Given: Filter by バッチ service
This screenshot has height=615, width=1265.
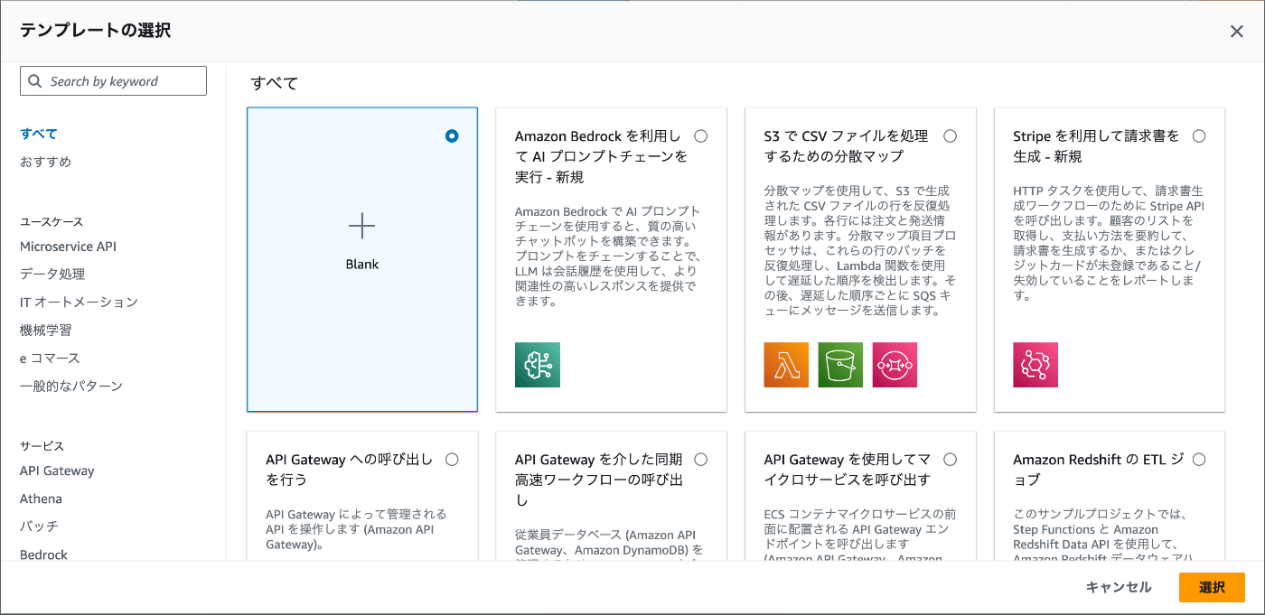Looking at the screenshot, I should 39,526.
